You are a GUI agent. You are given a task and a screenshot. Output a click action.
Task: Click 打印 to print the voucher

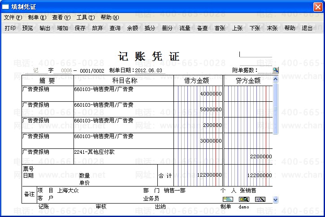(x=10, y=28)
